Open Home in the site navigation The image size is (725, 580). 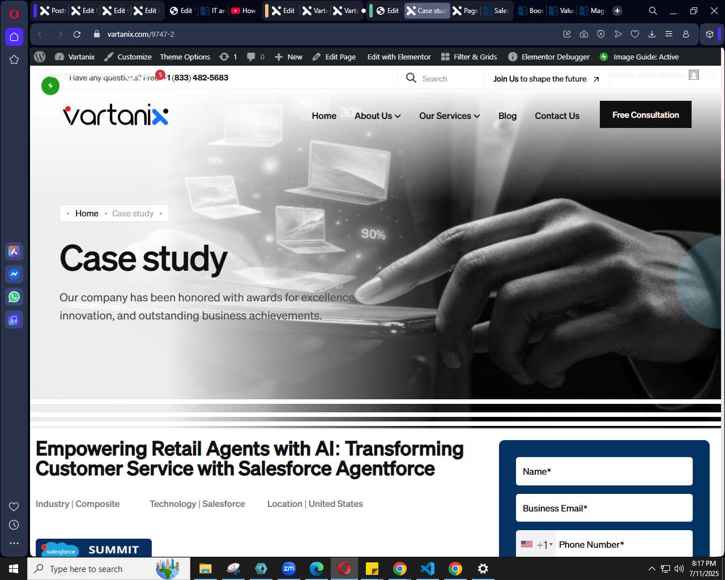324,116
